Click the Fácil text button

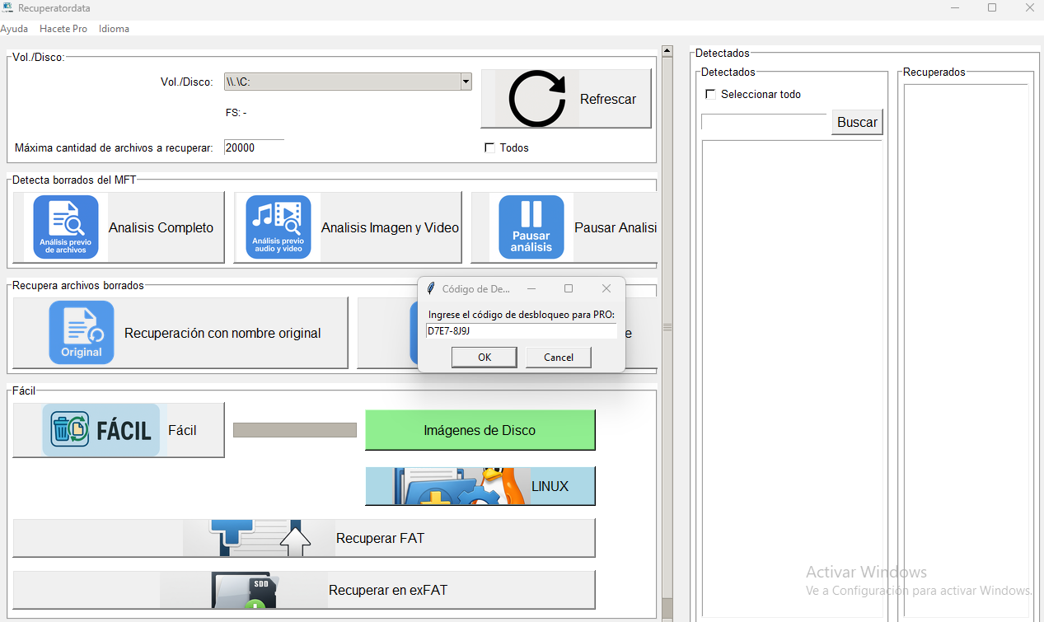coord(182,430)
